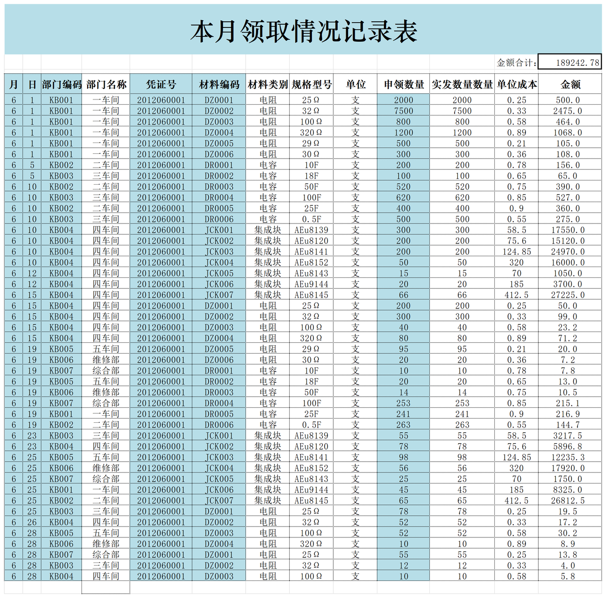Select the 材料编码 header cell
The width and height of the screenshot is (606, 598).
[x=219, y=84]
